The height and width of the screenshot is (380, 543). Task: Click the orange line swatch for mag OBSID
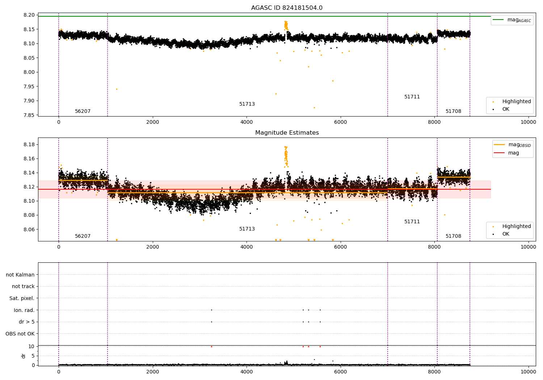[500, 144]
